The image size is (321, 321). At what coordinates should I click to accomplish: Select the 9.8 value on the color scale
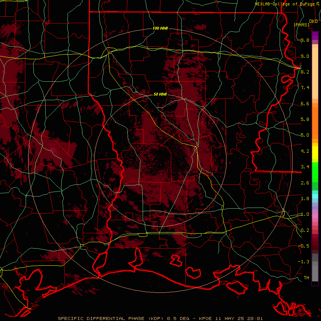pyautogui.click(x=305, y=40)
